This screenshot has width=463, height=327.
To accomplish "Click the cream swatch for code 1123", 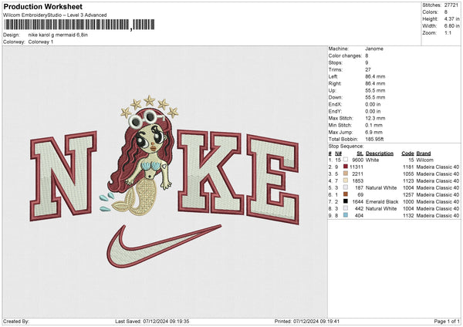I will click(346, 180).
